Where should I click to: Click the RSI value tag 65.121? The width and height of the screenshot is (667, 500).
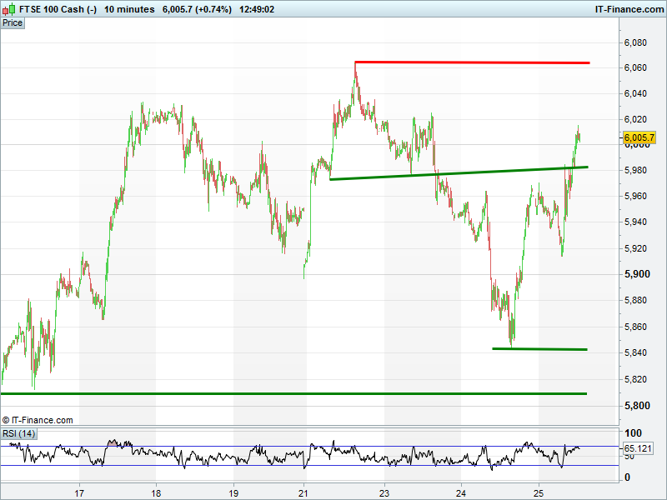pos(639,448)
